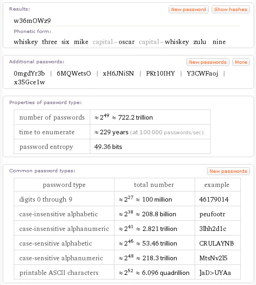Click the case-sensitive alphabetic row label
Viewport: 256px width, 285px height.
pyautogui.click(x=55, y=243)
